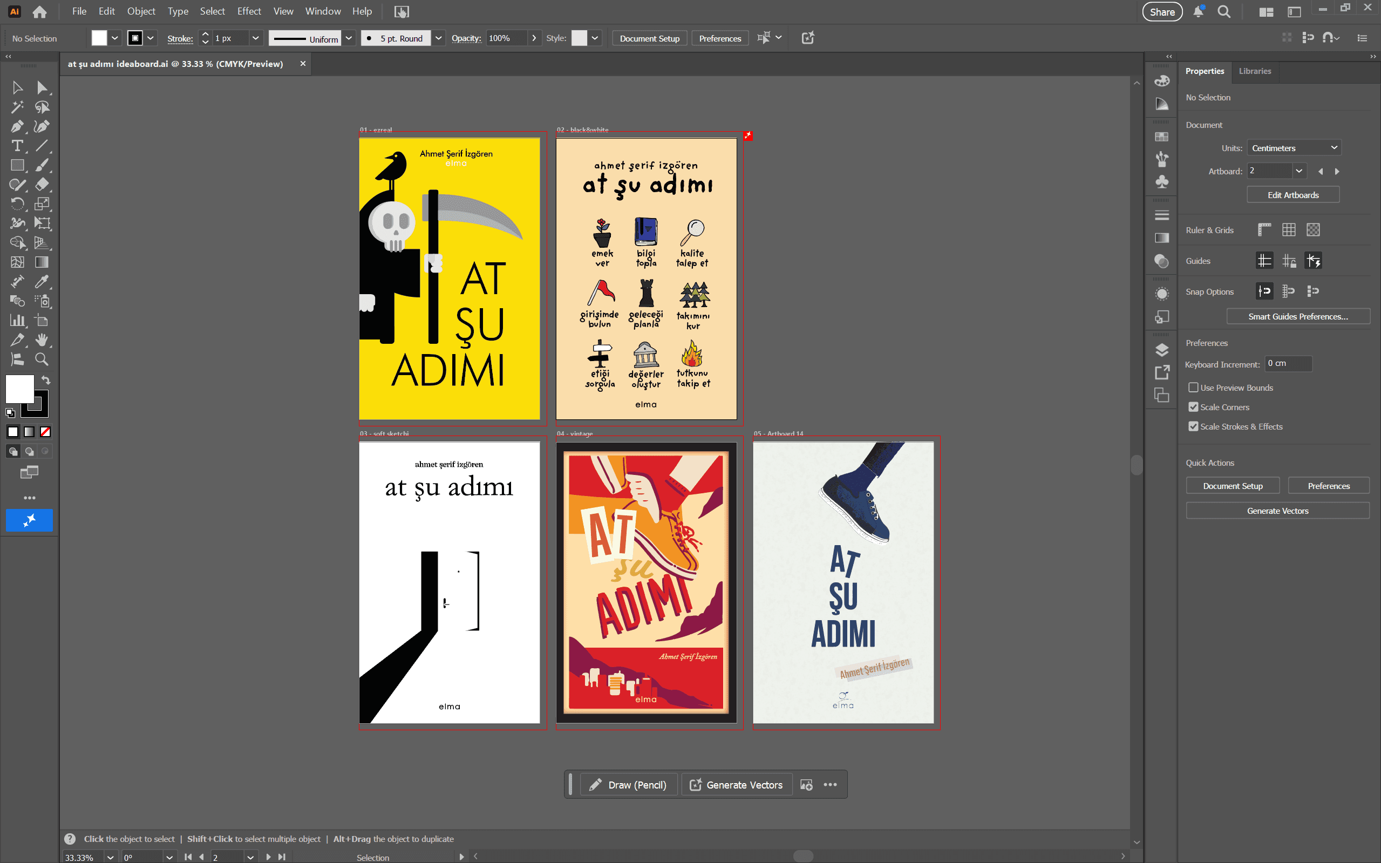This screenshot has width=1381, height=863.
Task: Select the Pen tool
Action: pos(17,126)
